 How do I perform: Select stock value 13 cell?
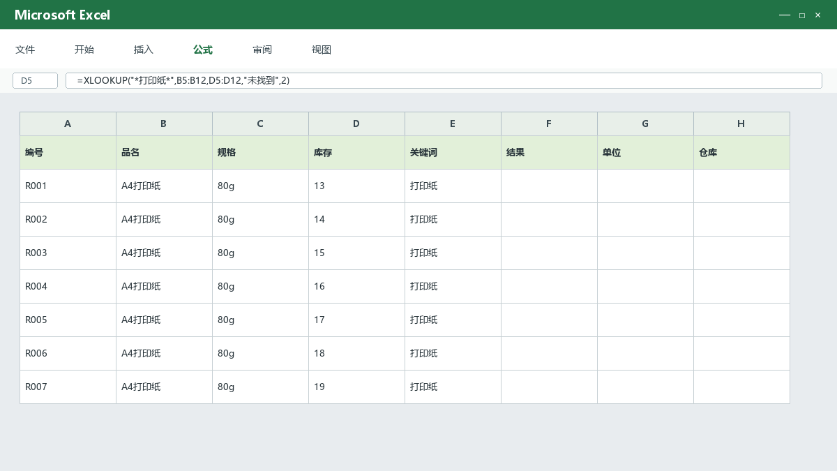[356, 186]
